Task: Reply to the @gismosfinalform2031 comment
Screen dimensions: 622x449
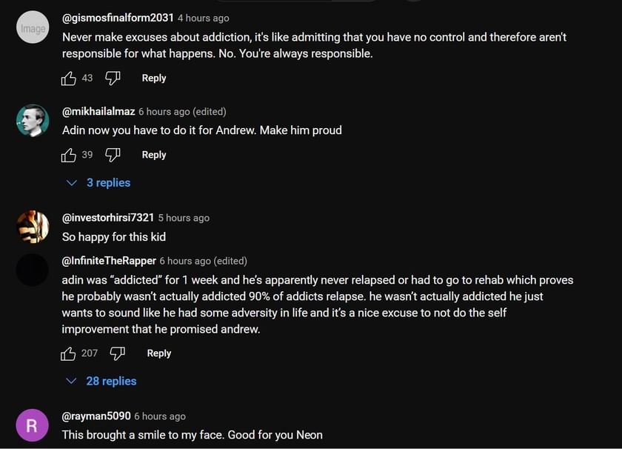Action: [154, 78]
